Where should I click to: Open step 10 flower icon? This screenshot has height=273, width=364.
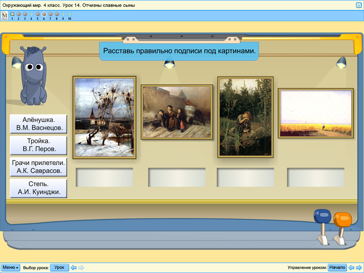[x=70, y=14]
